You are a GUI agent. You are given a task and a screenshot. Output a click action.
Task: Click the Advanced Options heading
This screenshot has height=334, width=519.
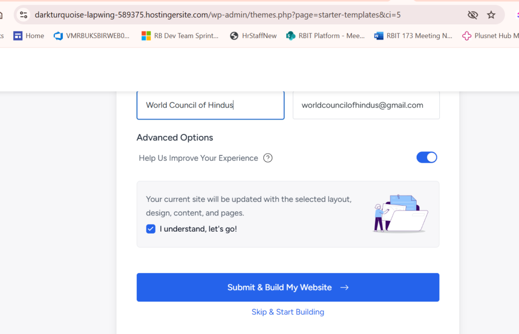[175, 137]
